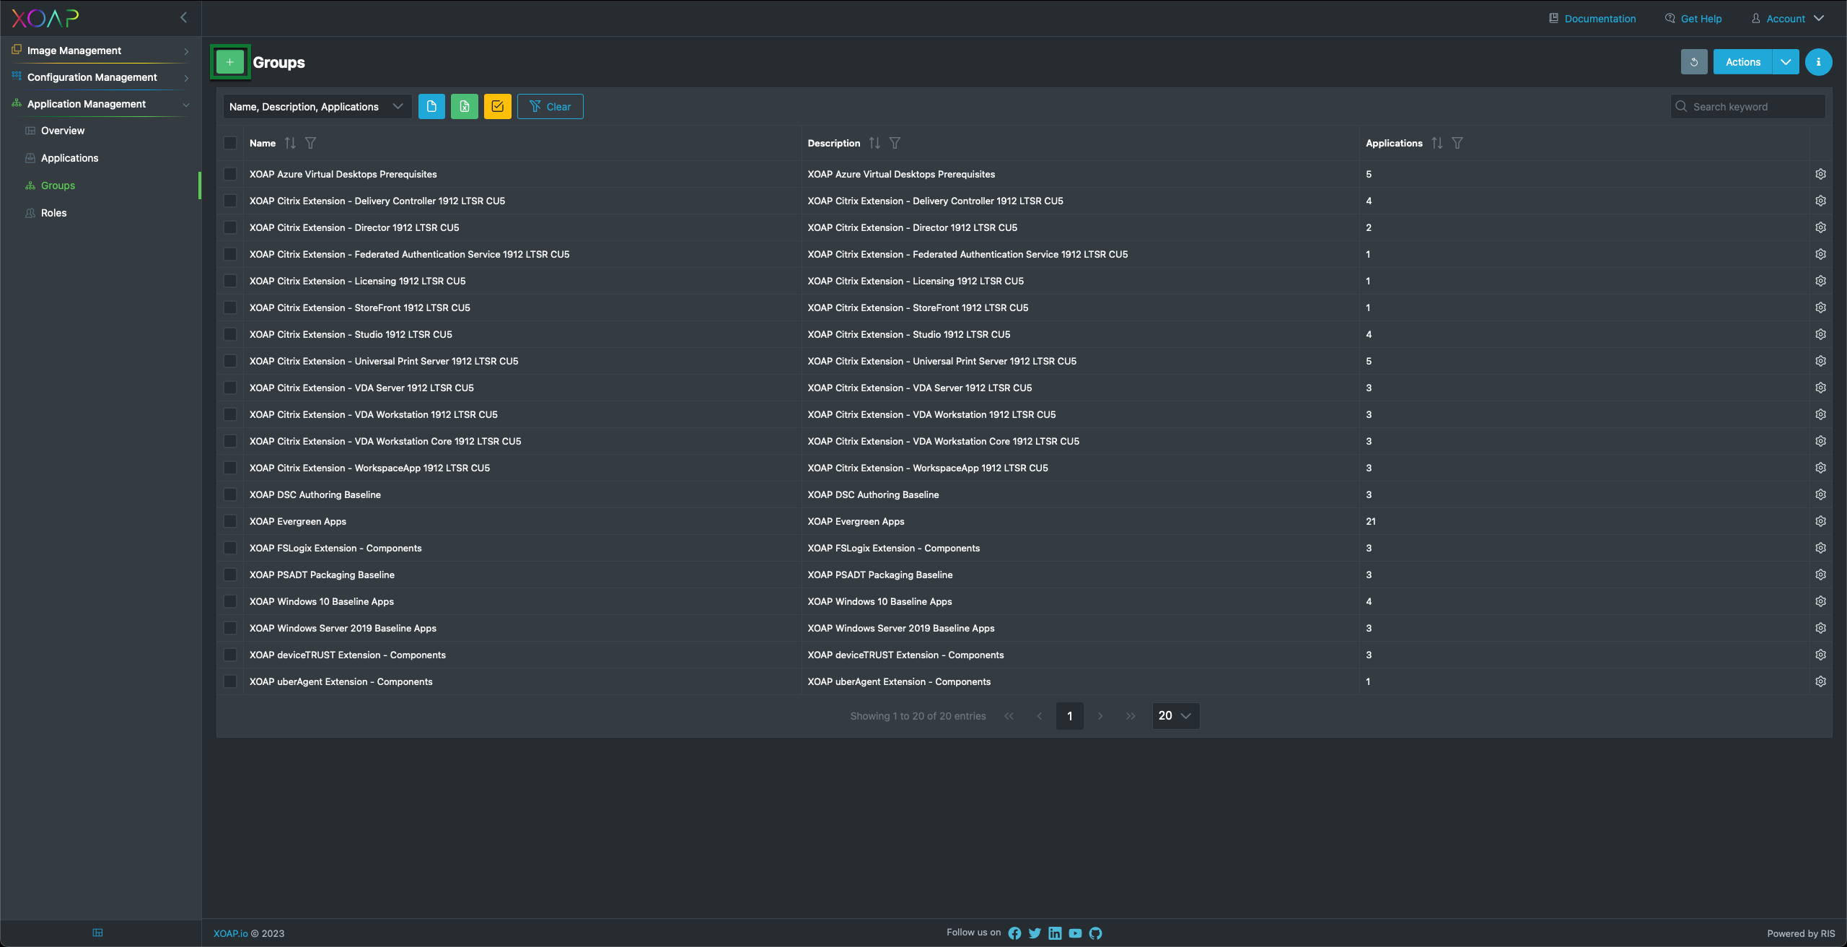Open the Name column filter
The image size is (1847, 947).
pos(310,143)
